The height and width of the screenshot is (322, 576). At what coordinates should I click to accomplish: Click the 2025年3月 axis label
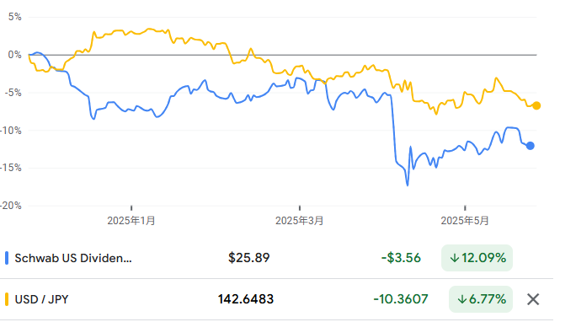pos(300,221)
